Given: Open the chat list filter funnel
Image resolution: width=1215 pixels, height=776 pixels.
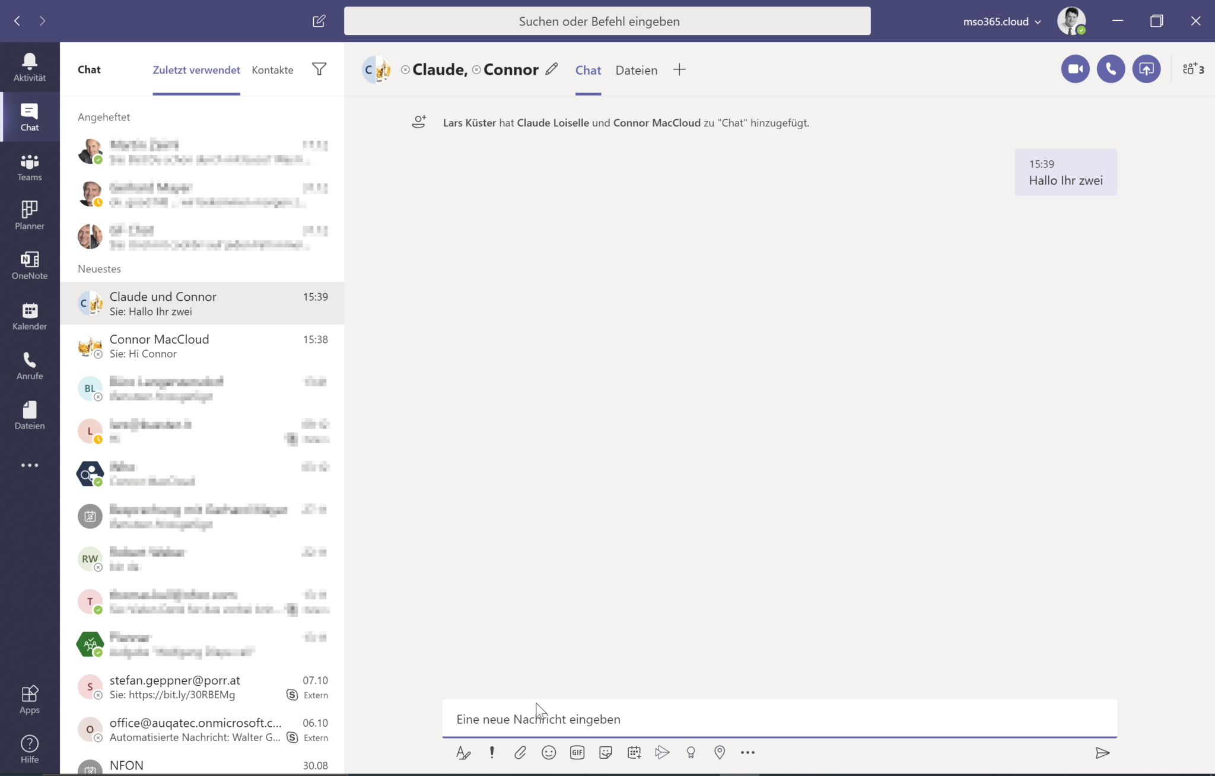Looking at the screenshot, I should tap(319, 69).
